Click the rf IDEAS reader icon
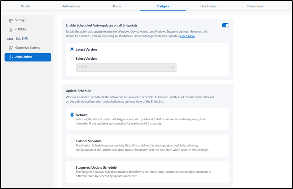Viewport: 293px width, 189px height. pos(11,30)
